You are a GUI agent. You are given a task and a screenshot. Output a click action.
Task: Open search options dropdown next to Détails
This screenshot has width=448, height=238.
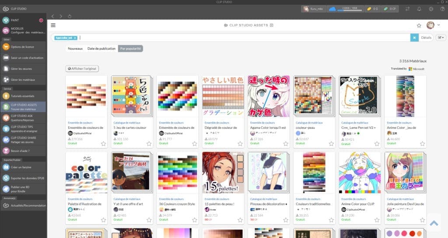tap(441, 38)
